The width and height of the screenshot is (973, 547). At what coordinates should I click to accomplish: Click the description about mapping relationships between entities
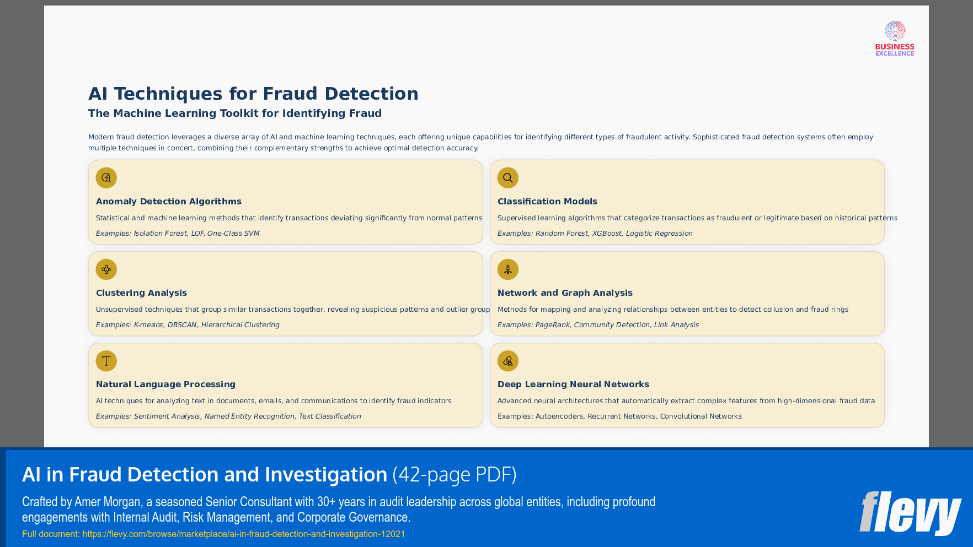click(673, 310)
